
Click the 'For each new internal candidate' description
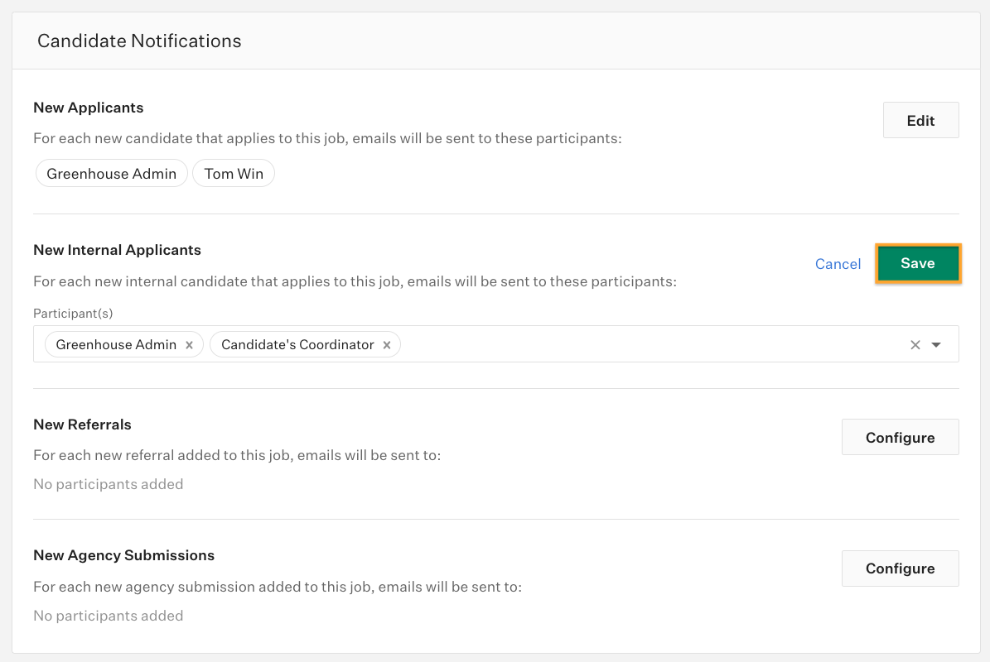[x=355, y=281]
